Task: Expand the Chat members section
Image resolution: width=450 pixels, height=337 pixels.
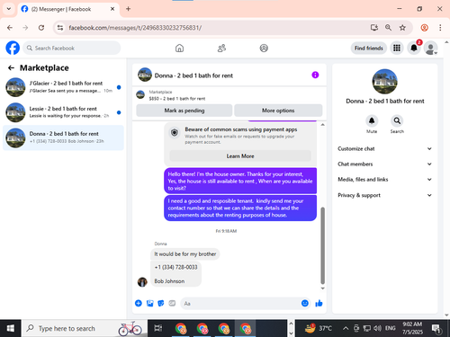Action: [x=384, y=164]
